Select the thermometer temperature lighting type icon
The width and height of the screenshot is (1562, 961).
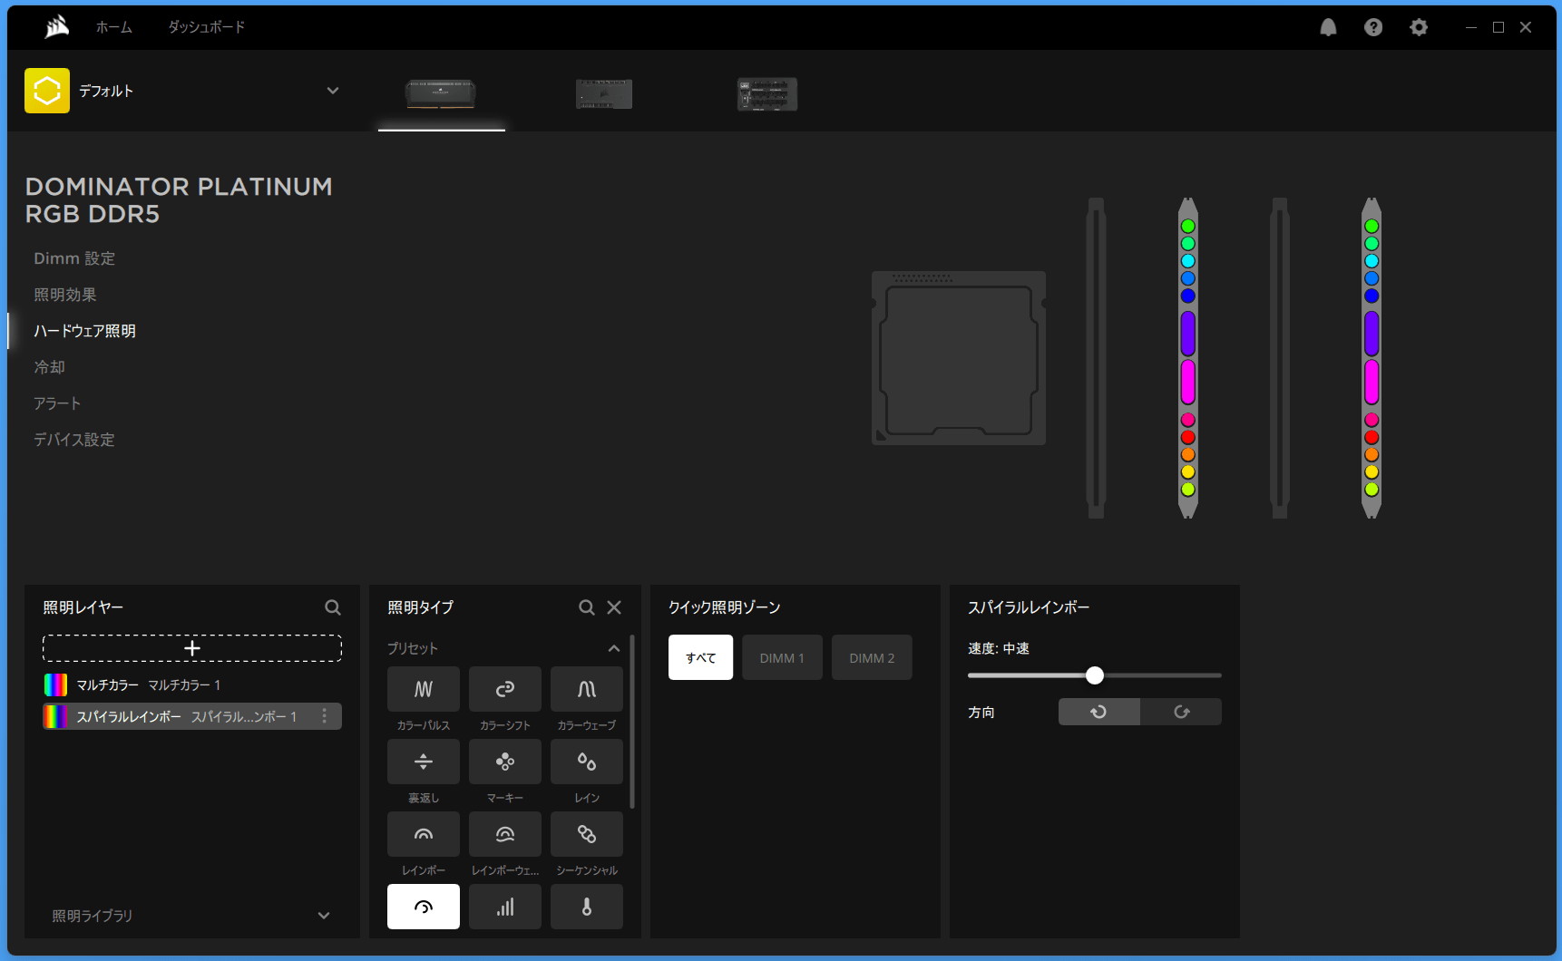pos(587,907)
